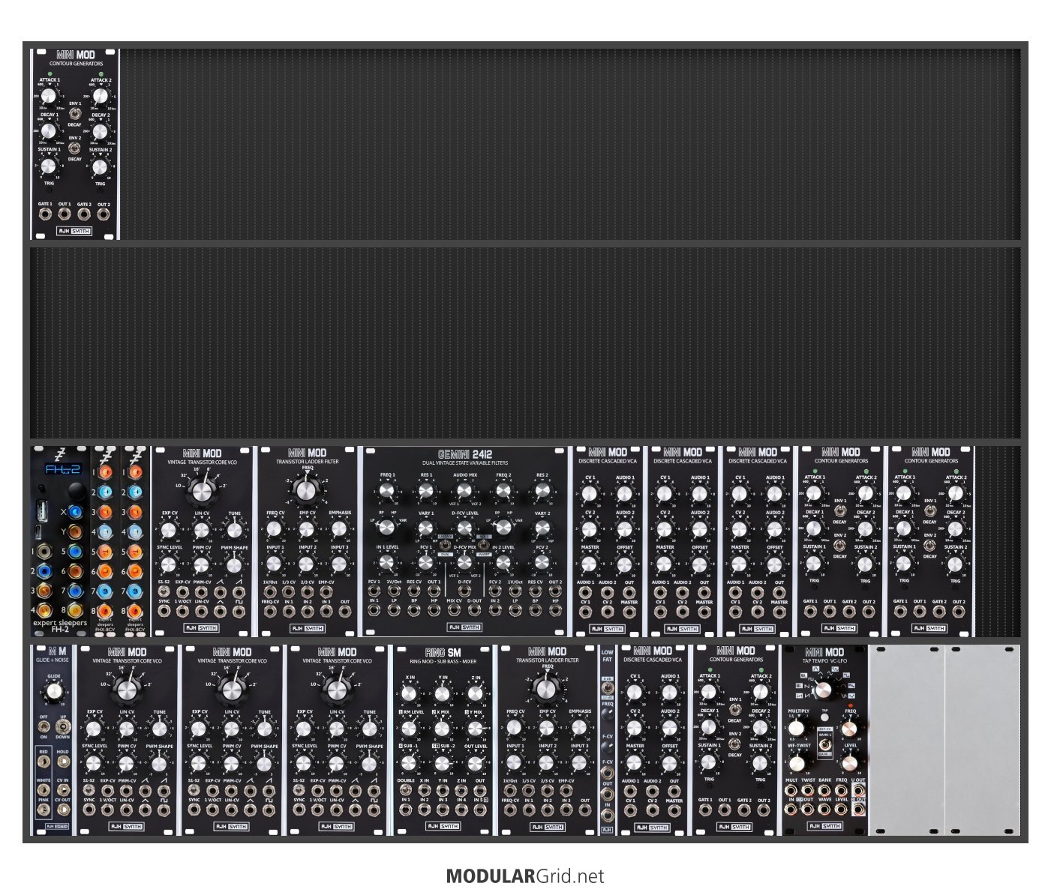Click the AUDIO MIX knob on Gemini 2412
1051x892 pixels.
point(464,490)
